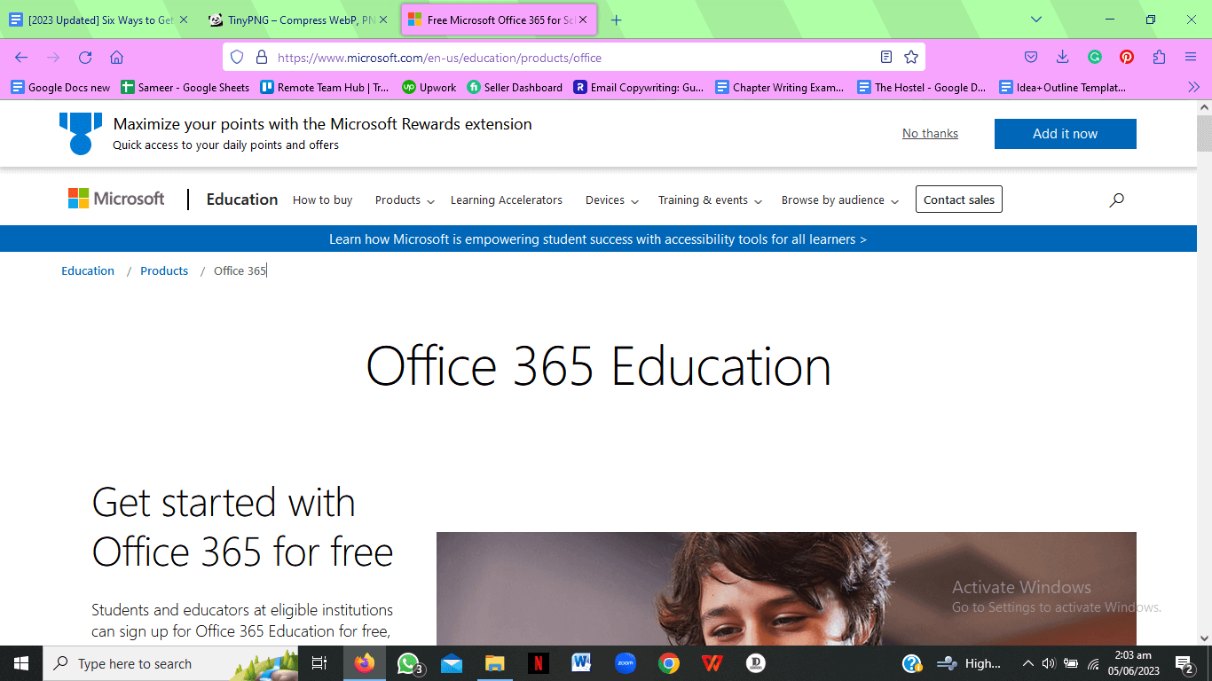Open the Google Docs new bookmark
Viewport: 1212px width, 681px height.
[x=60, y=87]
